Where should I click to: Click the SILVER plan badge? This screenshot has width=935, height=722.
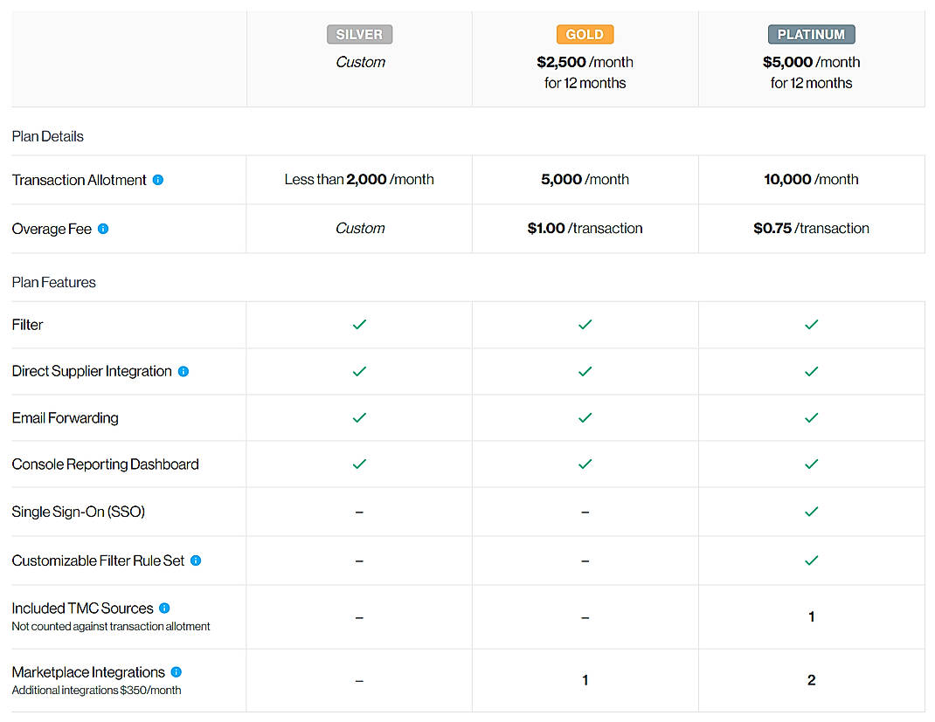pyautogui.click(x=359, y=34)
